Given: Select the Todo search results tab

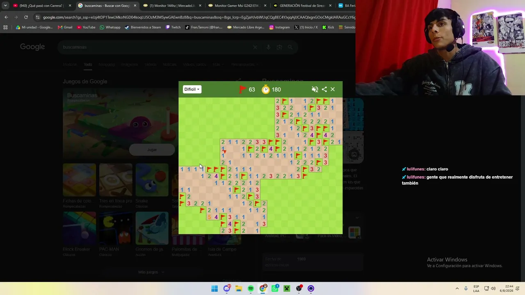Looking at the screenshot, I should pos(88,64).
